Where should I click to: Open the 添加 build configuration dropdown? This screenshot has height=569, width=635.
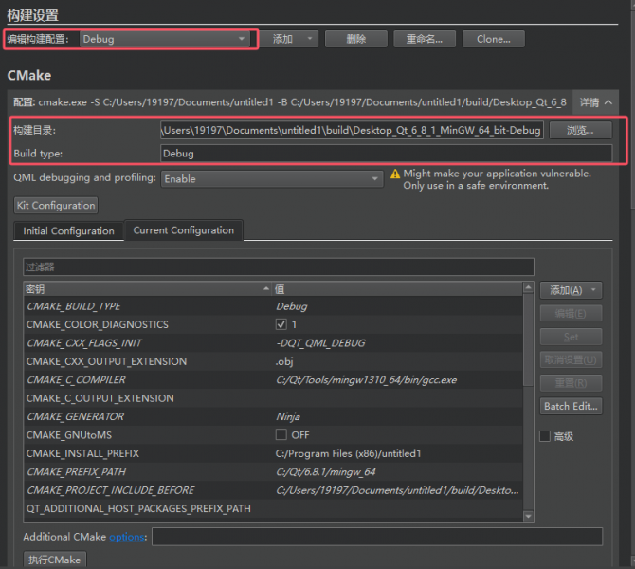tap(291, 39)
